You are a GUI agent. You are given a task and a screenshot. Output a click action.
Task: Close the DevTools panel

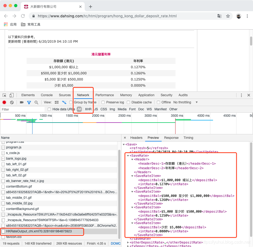click(249, 95)
